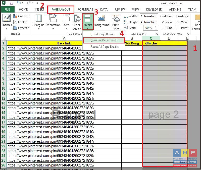Select column B header
Screen dimensions: 201x170
point(132,38)
